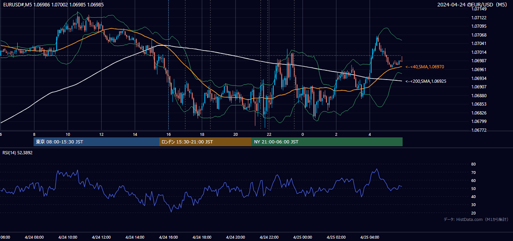
Task: Click hour tick 18 below the price chart
Action: [202, 134]
